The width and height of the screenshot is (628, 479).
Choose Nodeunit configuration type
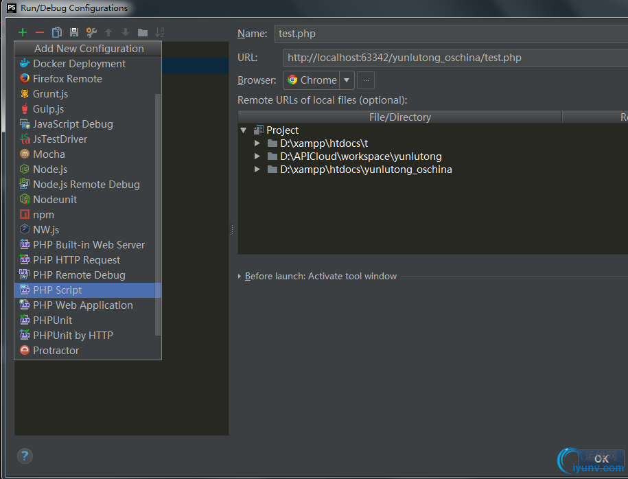(x=85, y=200)
